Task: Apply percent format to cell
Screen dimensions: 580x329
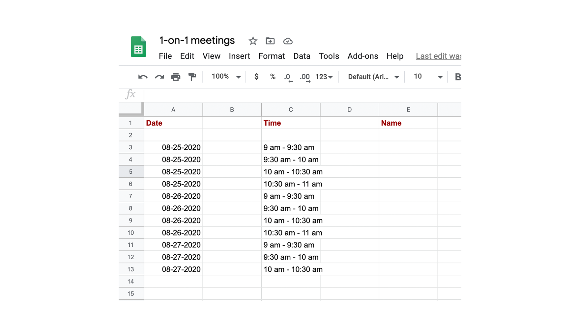Action: point(273,77)
